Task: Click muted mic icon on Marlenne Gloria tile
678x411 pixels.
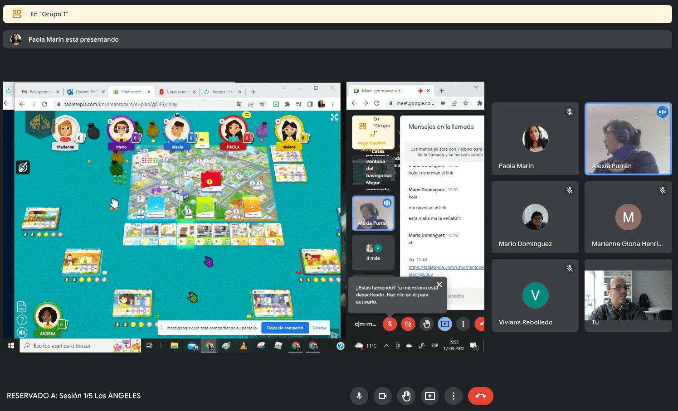Action: tap(663, 190)
